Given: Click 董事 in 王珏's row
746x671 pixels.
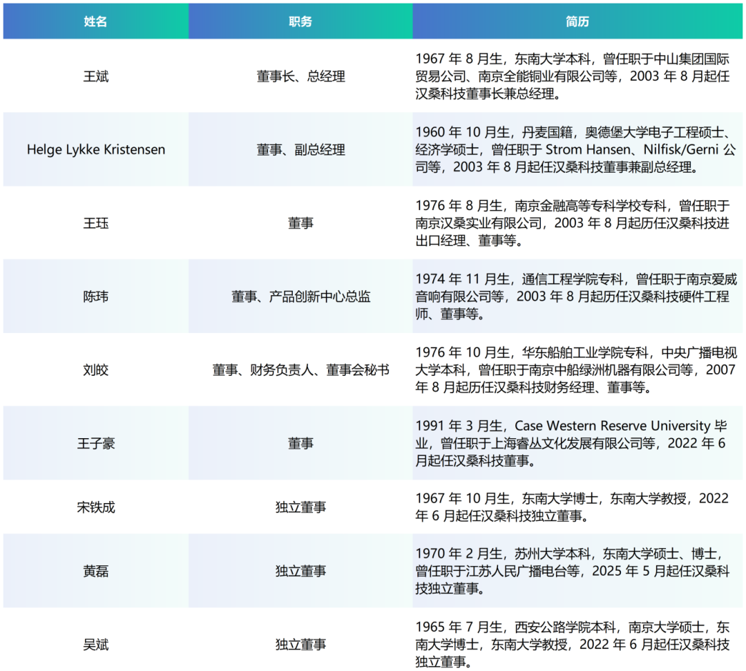Looking at the screenshot, I should coord(300,223).
